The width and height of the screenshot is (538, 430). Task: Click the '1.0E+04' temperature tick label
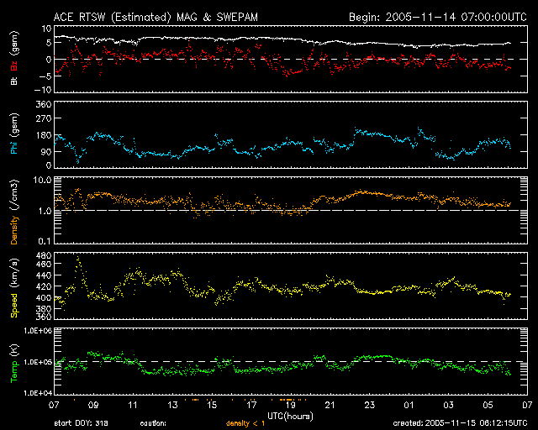click(x=38, y=393)
